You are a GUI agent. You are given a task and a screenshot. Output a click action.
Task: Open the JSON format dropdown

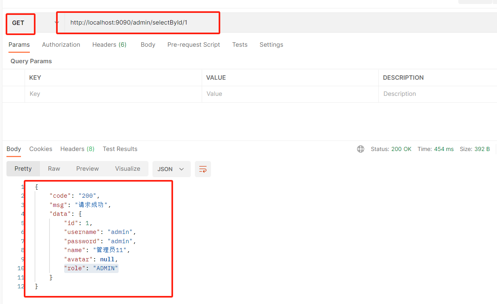(171, 169)
